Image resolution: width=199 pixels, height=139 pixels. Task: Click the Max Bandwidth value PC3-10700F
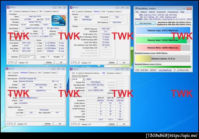(x=96, y=85)
